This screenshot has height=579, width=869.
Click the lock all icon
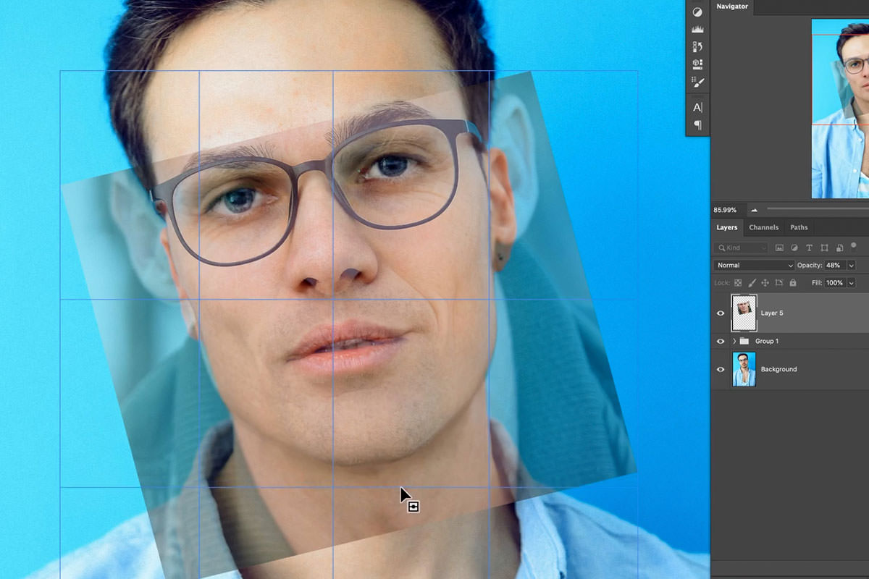pos(793,282)
